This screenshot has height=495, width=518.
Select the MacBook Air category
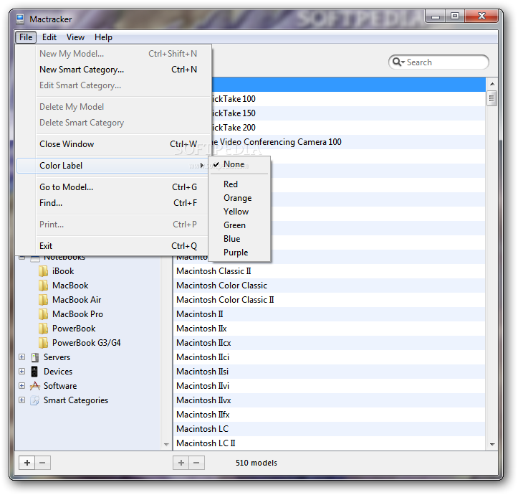click(77, 300)
